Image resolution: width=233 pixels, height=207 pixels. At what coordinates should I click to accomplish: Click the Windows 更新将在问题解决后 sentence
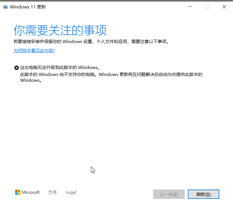coord(151,75)
